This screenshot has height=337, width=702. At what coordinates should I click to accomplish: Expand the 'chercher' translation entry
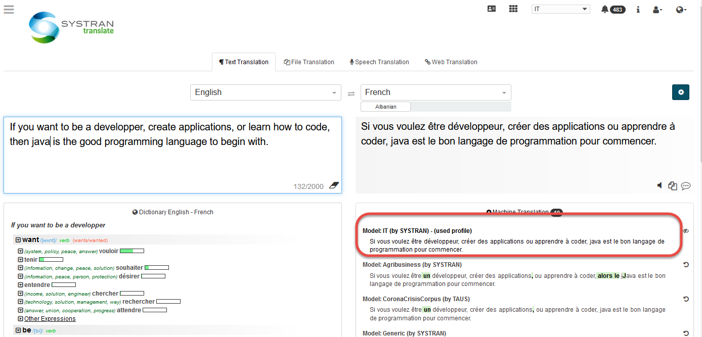pyautogui.click(x=20, y=294)
